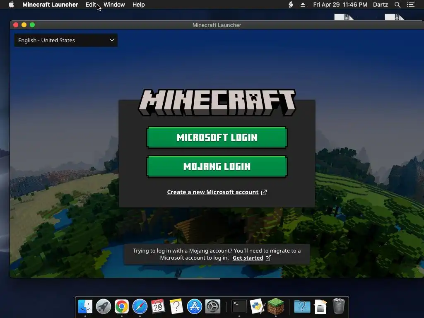The width and height of the screenshot is (424, 318).
Task: Click the green zoom window button
Action: (x=32, y=25)
